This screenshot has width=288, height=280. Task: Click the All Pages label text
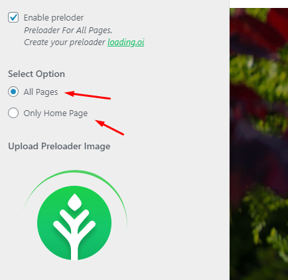point(40,92)
